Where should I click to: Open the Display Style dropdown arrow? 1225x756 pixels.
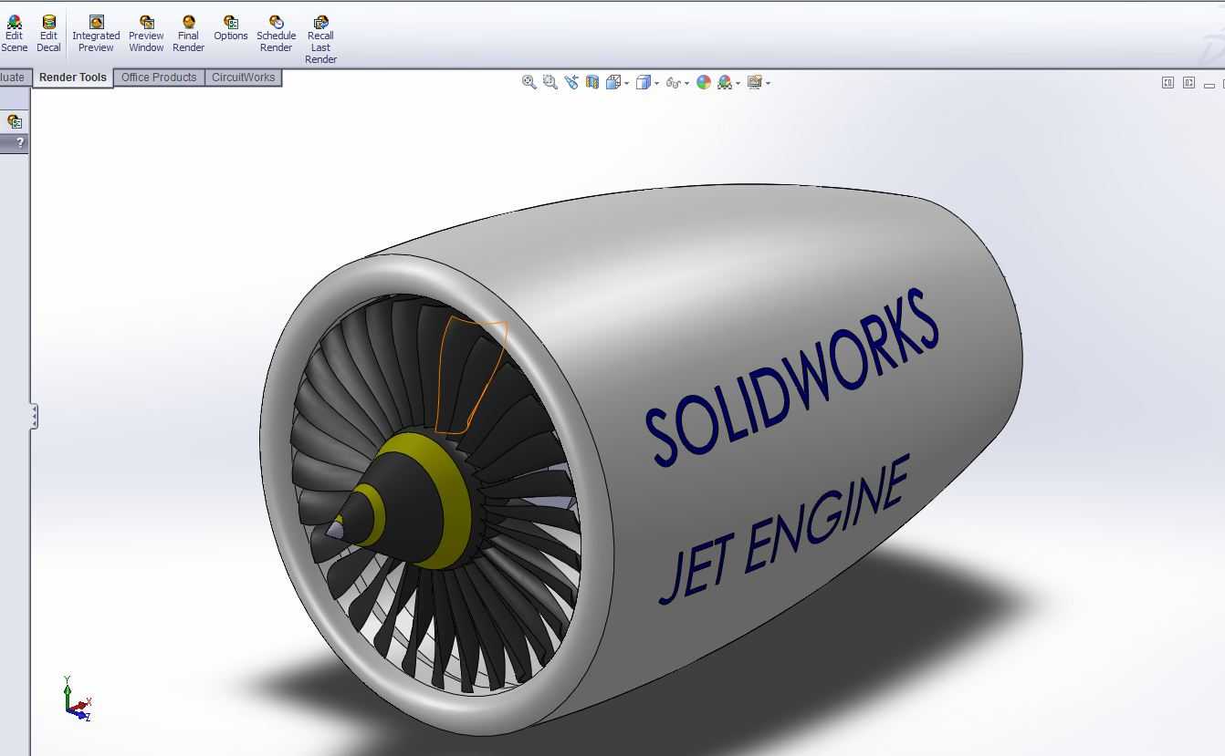point(657,83)
